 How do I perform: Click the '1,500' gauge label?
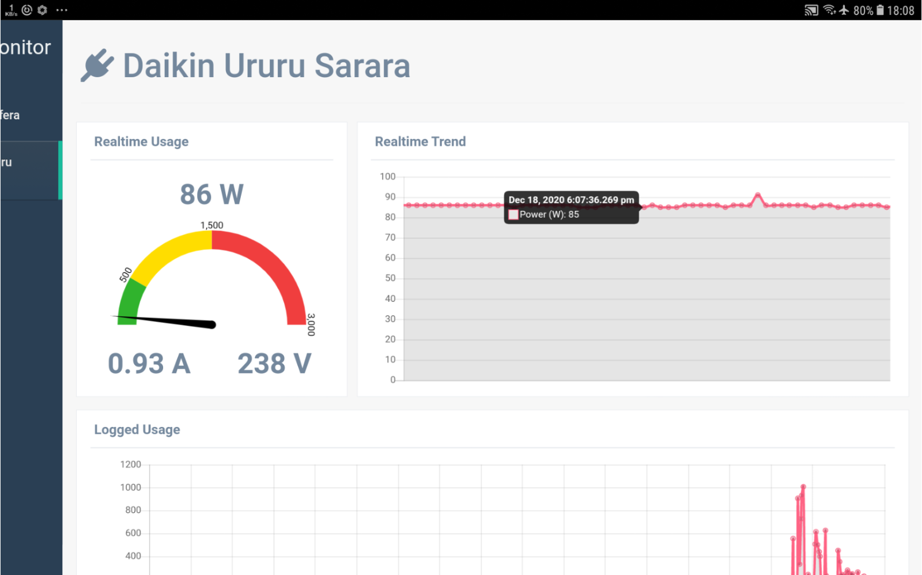click(x=211, y=225)
